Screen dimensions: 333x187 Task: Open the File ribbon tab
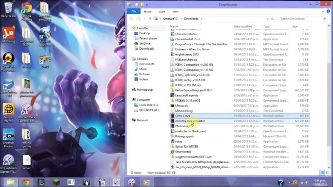[134, 11]
